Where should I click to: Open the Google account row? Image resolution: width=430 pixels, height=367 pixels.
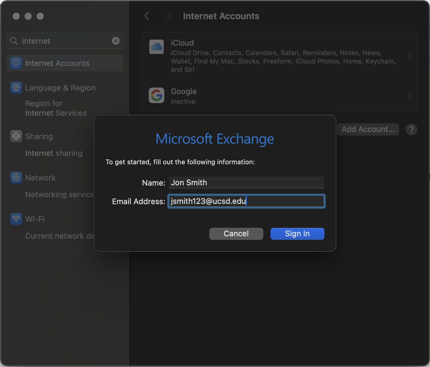(x=280, y=96)
